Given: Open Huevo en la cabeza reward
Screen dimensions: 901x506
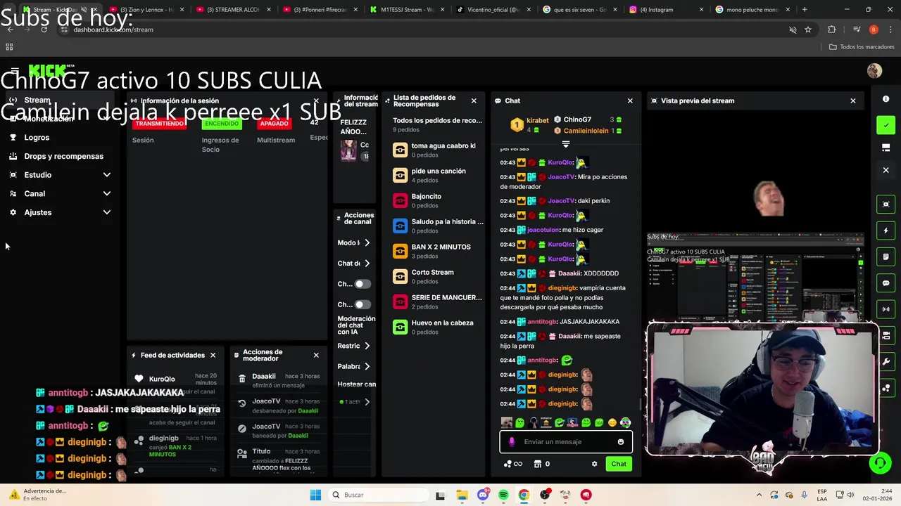Looking at the screenshot, I should [x=438, y=327].
